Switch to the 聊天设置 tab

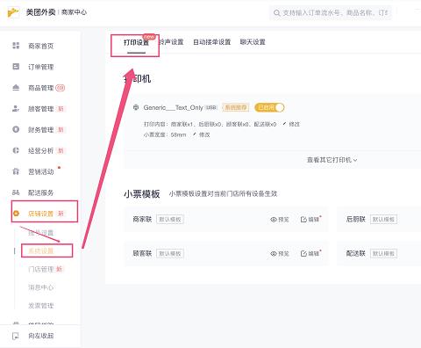pos(253,42)
